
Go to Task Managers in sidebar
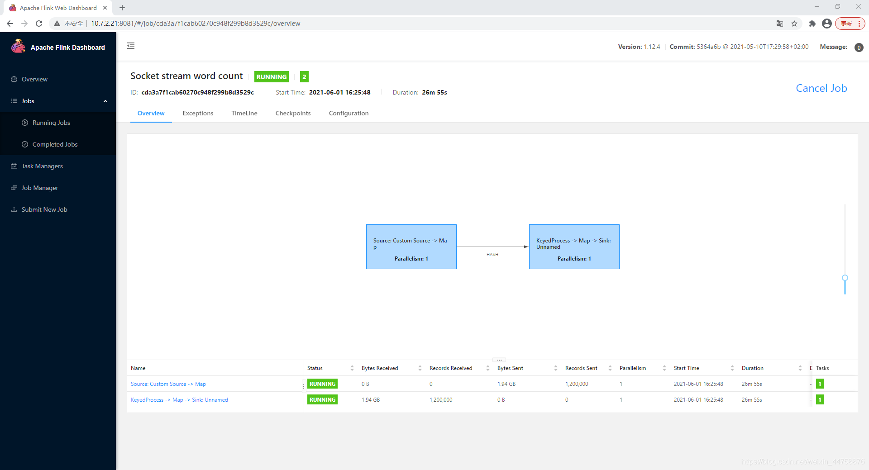coord(42,166)
